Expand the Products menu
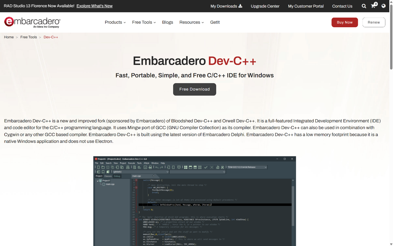Viewport: 393px width, 246px height. point(115,22)
